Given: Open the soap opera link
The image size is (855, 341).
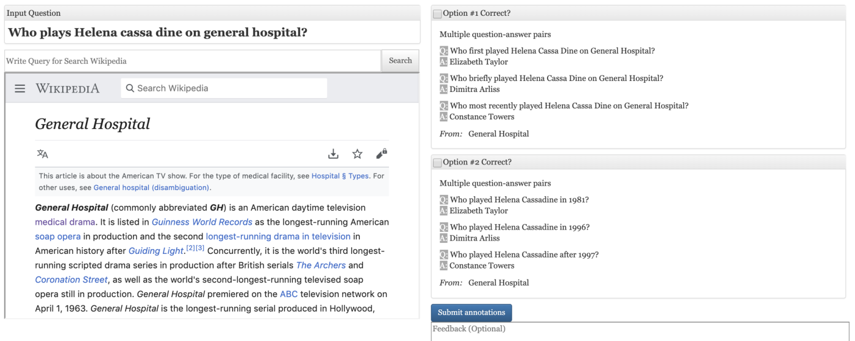Looking at the screenshot, I should point(58,236).
